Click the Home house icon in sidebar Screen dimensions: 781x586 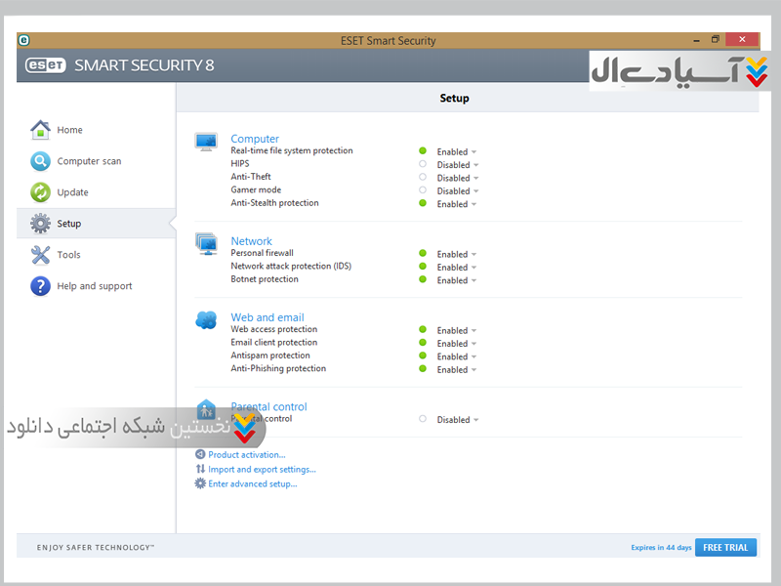40,130
